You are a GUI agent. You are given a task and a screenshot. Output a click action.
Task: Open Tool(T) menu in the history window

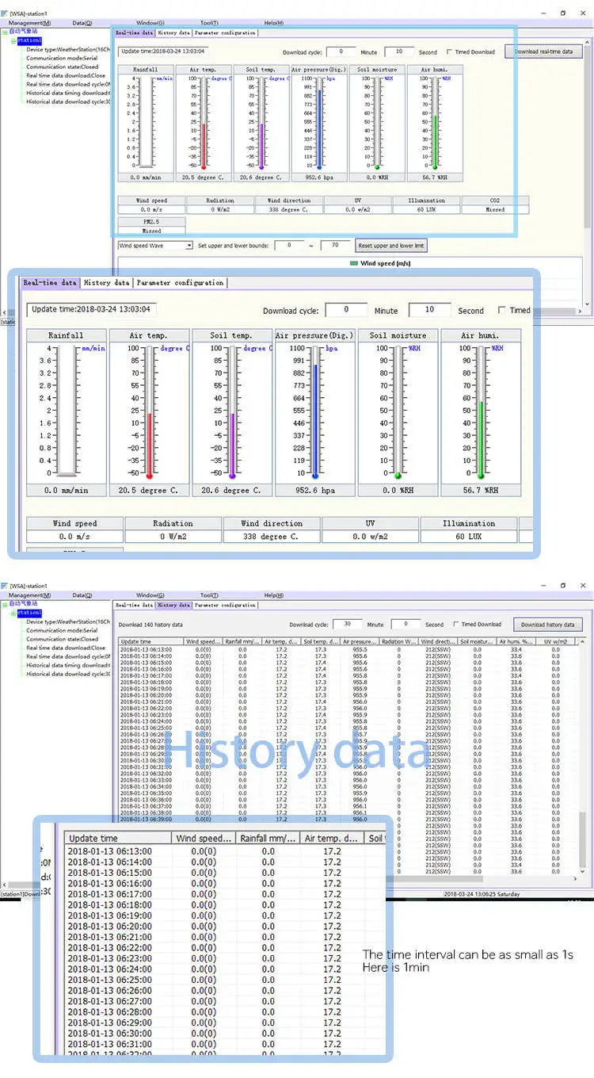(209, 594)
